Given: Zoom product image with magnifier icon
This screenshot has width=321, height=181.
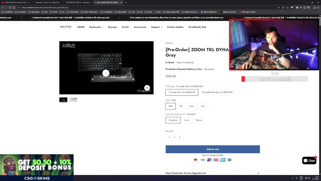Looking at the screenshot, I should [x=147, y=88].
